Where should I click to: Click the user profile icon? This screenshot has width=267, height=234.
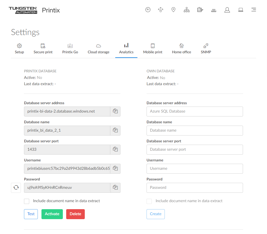227,10
